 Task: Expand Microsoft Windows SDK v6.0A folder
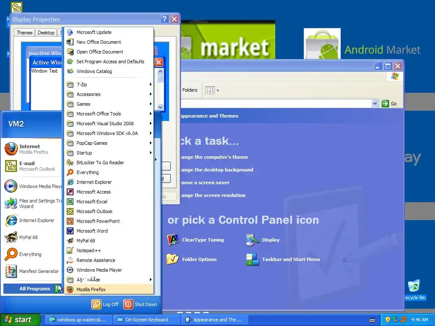pos(109,133)
